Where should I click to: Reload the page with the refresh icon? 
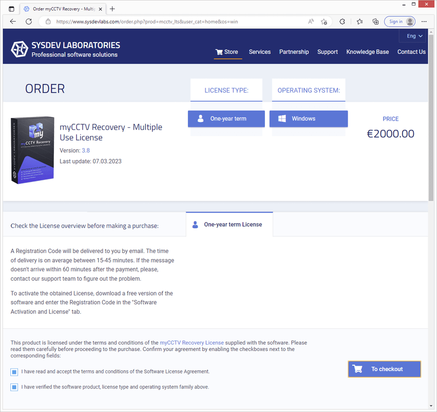29,22
